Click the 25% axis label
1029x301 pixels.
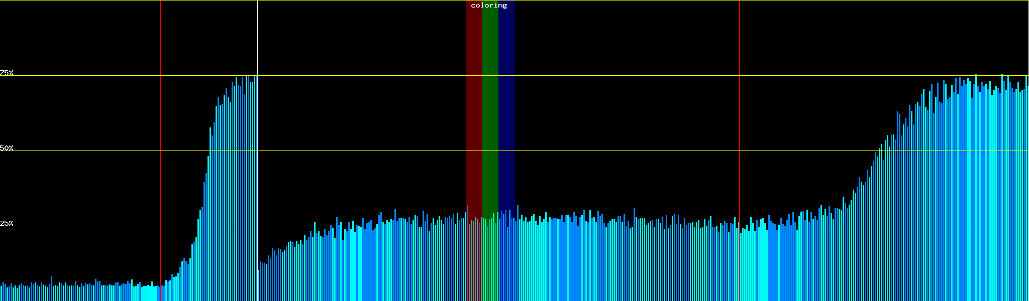[7, 223]
